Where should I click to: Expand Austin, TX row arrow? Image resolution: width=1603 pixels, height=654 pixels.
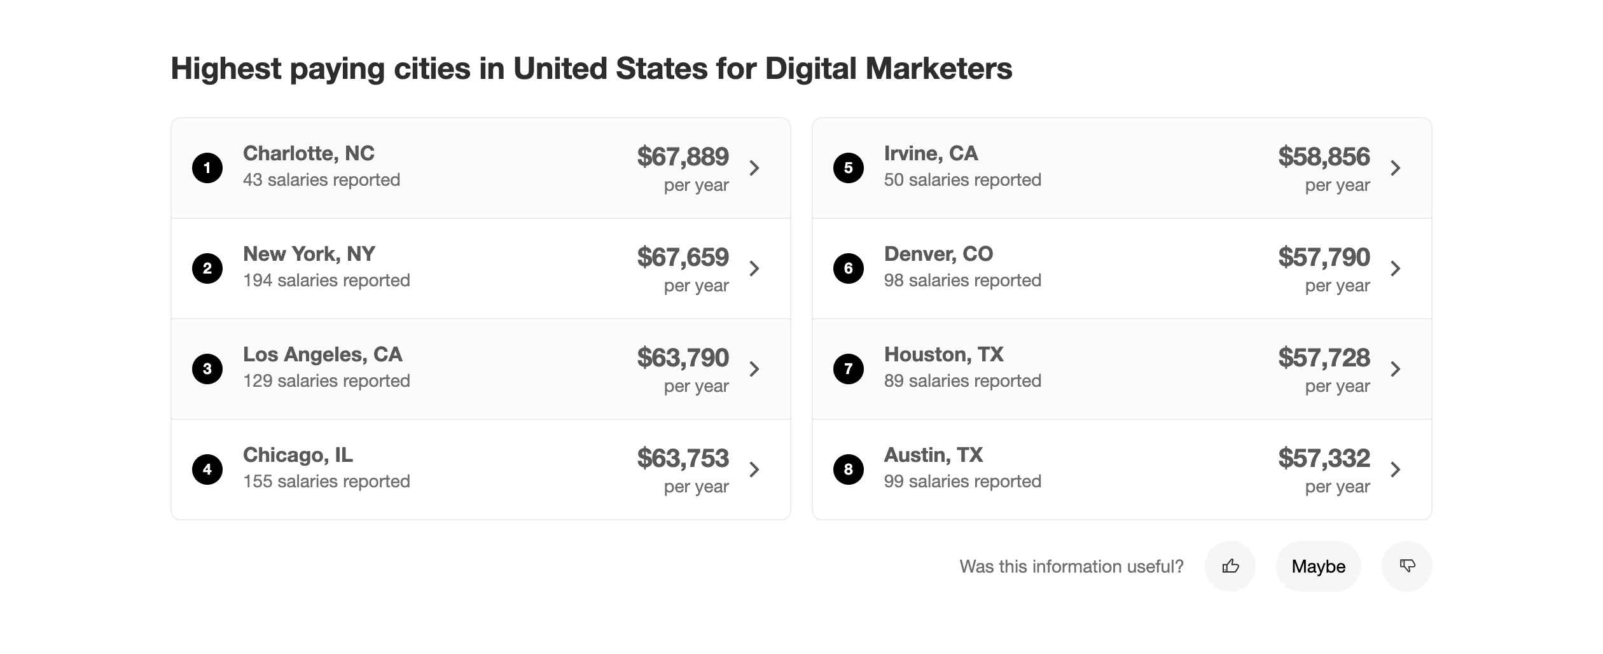click(1396, 470)
